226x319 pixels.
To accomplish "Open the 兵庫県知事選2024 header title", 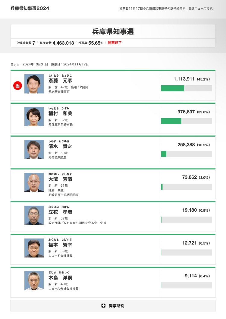I will [x=30, y=8].
